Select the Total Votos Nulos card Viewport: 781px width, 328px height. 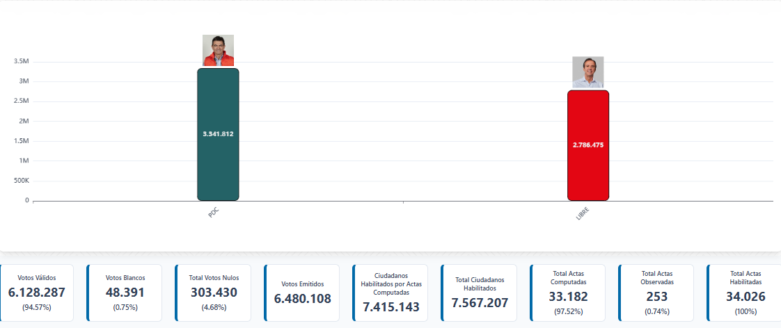tap(214, 293)
